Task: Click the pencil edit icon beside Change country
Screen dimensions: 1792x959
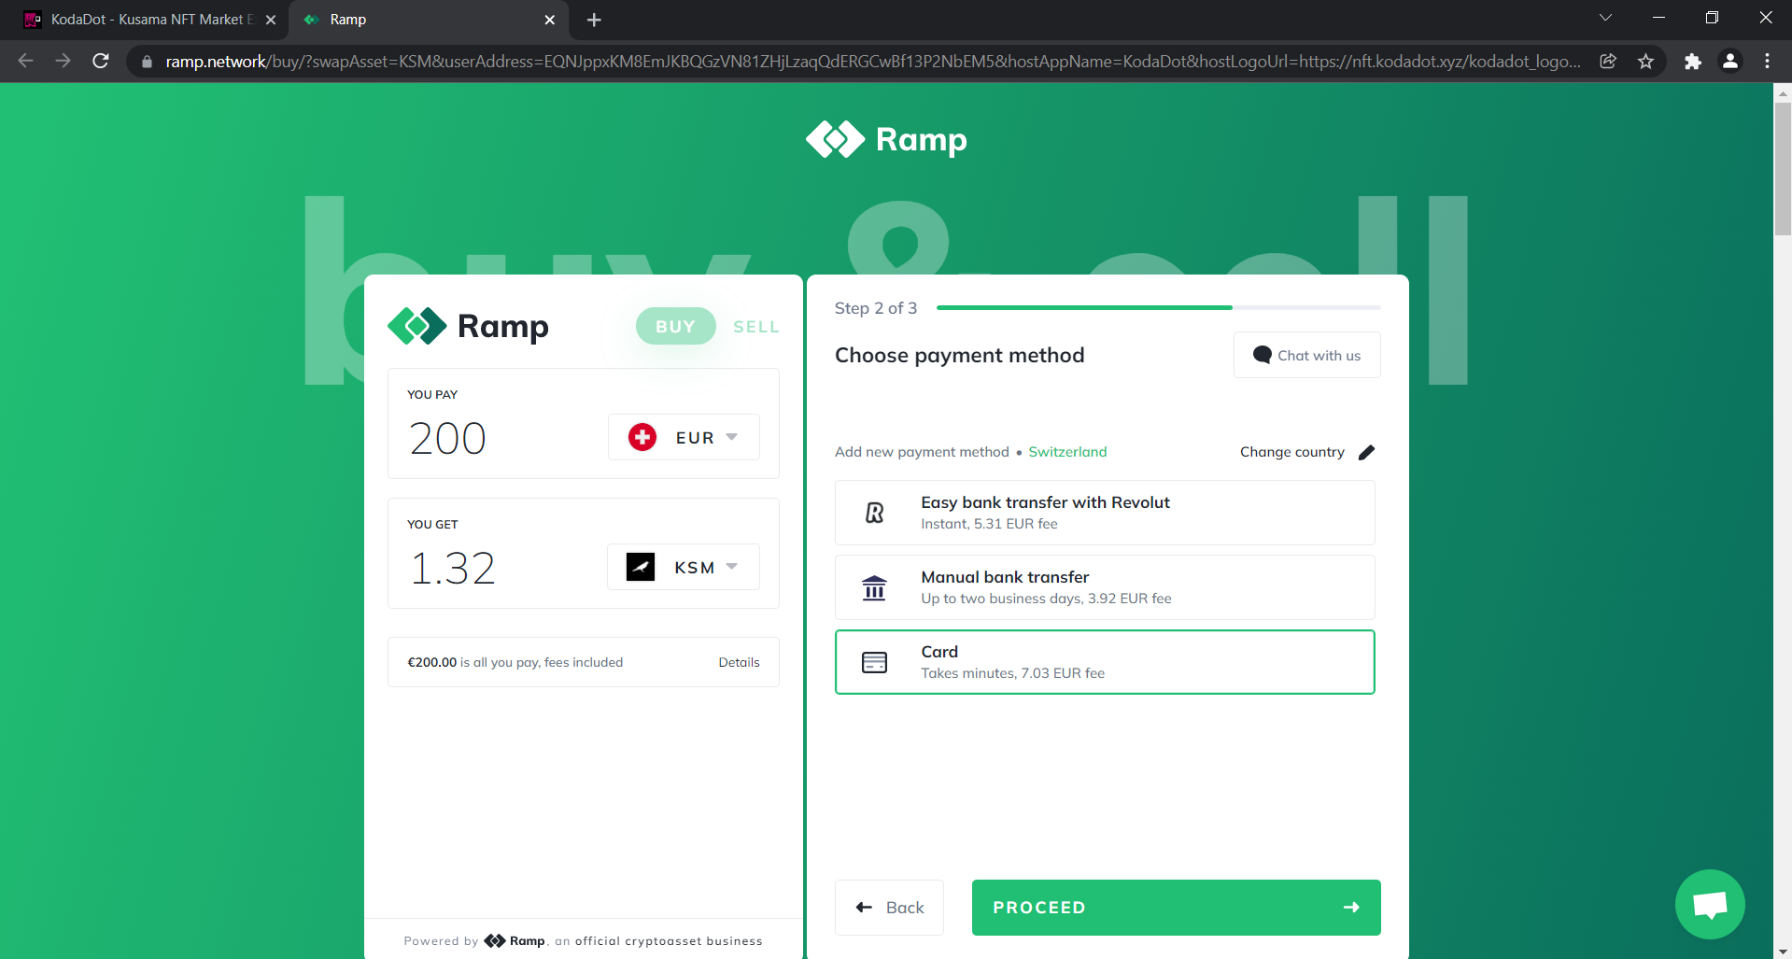Action: tap(1366, 452)
